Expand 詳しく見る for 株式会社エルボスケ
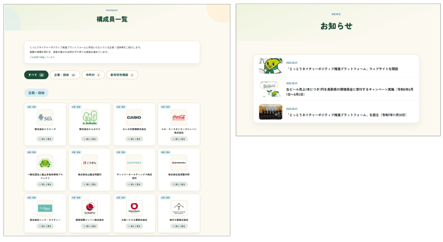 (89, 139)
